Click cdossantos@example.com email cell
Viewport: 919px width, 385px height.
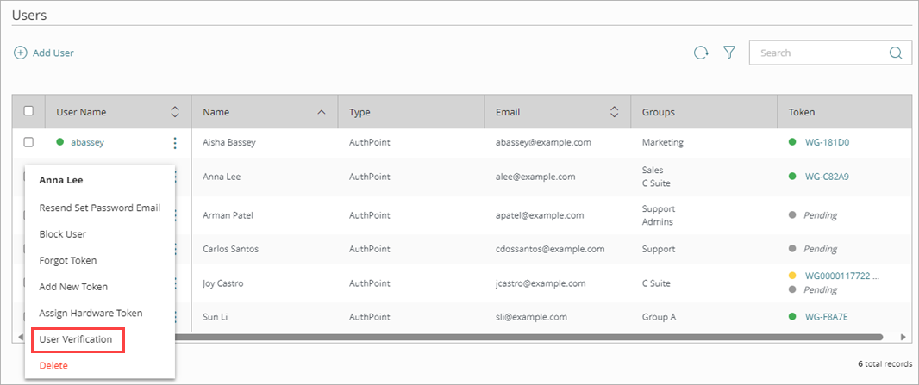(550, 249)
